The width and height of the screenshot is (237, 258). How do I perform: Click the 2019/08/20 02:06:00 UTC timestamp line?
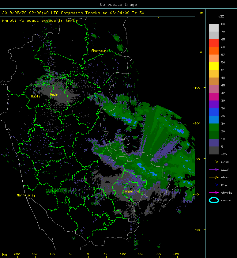click(73, 13)
